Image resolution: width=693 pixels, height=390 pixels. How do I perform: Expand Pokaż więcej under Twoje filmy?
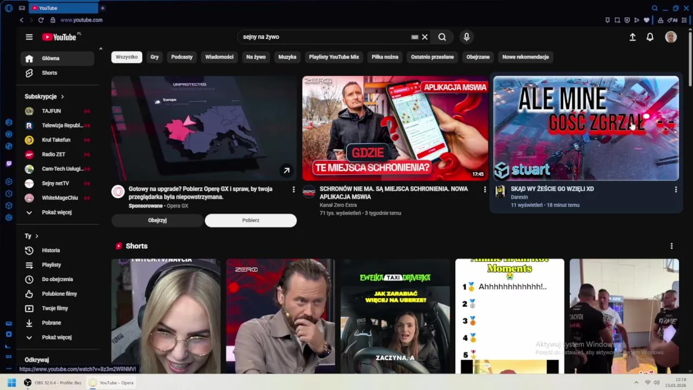point(57,337)
